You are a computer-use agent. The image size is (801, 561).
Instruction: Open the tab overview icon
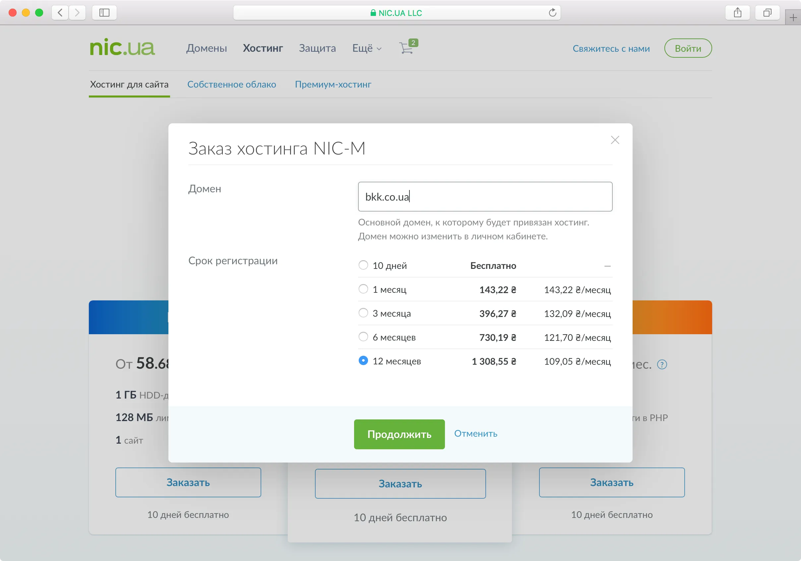[767, 13]
